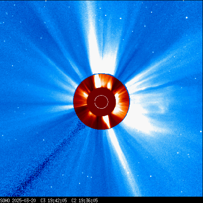
Task: Select the dark red central occulter disk
Action: [x=101, y=102]
